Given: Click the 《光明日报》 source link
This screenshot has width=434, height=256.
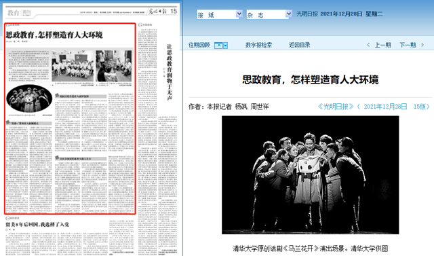Looking at the screenshot, I should tap(336, 107).
